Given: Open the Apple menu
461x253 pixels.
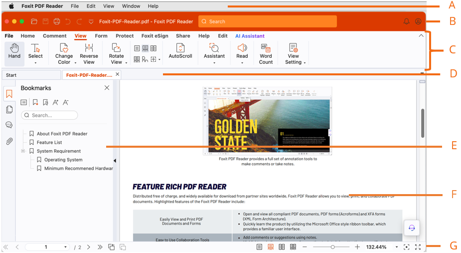Looking at the screenshot, I should click(11, 6).
